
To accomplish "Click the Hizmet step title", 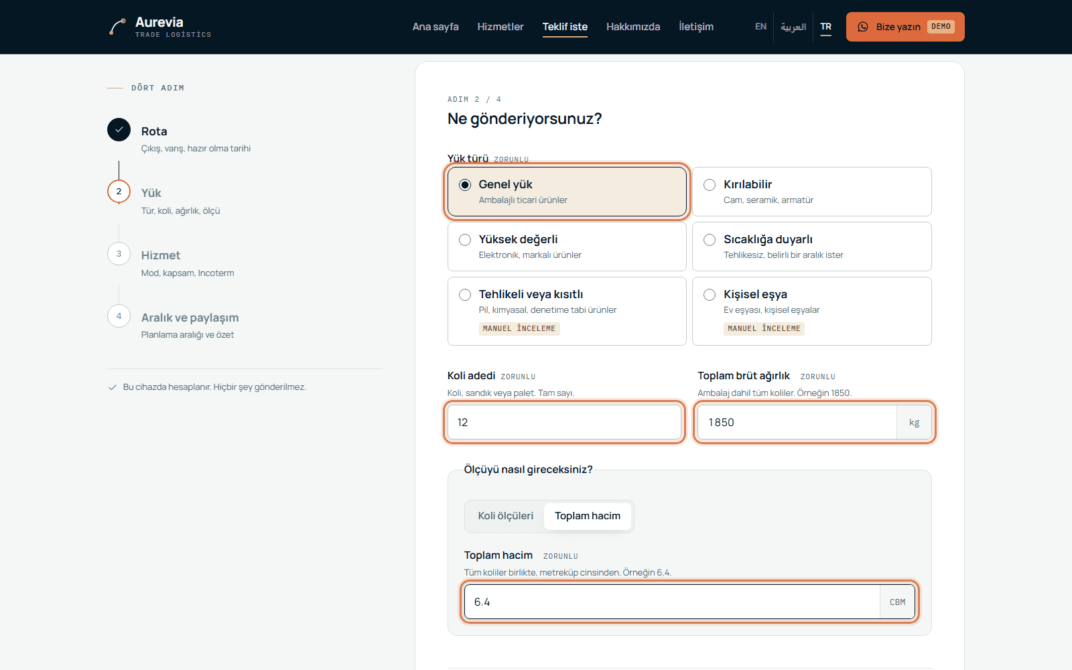I will [x=161, y=255].
